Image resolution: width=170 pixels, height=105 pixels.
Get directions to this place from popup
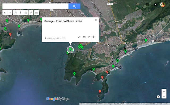click(x=89, y=37)
